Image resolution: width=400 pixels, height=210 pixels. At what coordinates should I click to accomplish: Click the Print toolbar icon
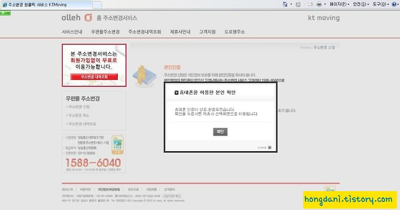pos(319,4)
